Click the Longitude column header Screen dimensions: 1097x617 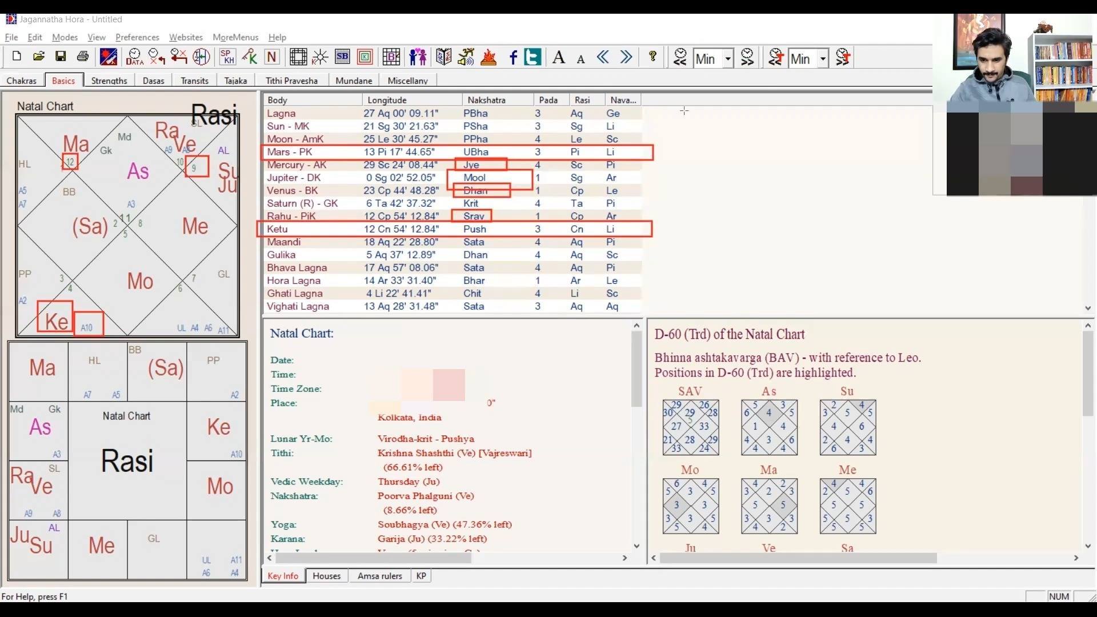click(x=412, y=100)
